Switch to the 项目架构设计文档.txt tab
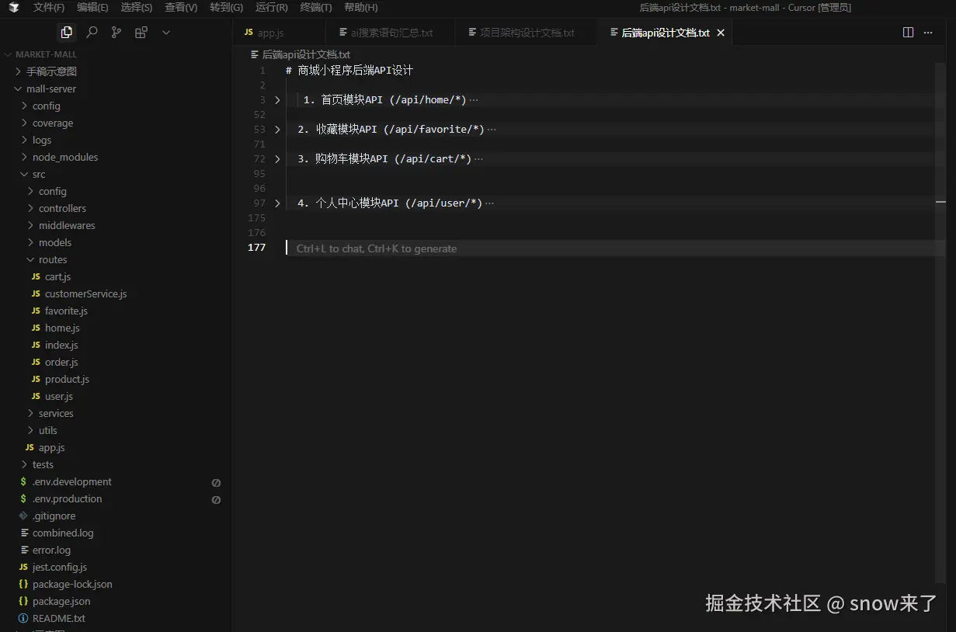Viewport: 956px width, 632px height. (526, 33)
